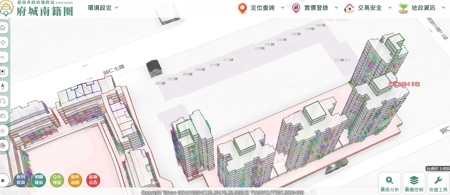Open the 快捷工具 wrench button

click(x=438, y=183)
